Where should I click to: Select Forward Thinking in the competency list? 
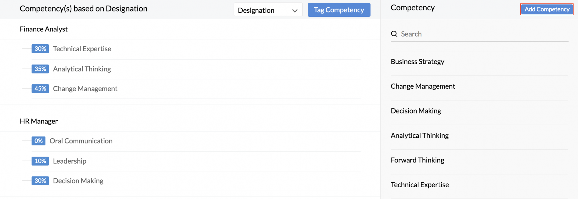coord(417,160)
